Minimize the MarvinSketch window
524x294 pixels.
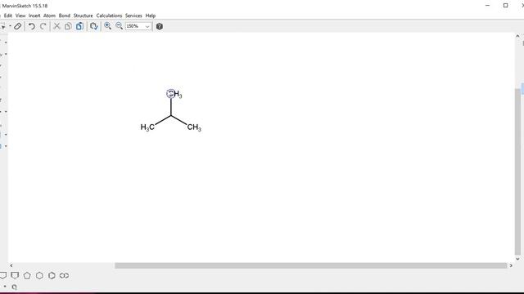[x=488, y=6]
